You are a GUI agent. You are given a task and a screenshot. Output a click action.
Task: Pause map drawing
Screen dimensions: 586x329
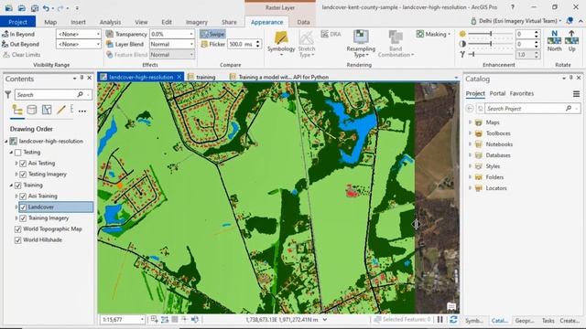pos(440,319)
